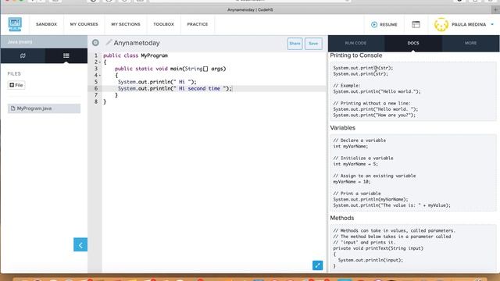
Task: Click the Share button
Action: (x=295, y=44)
